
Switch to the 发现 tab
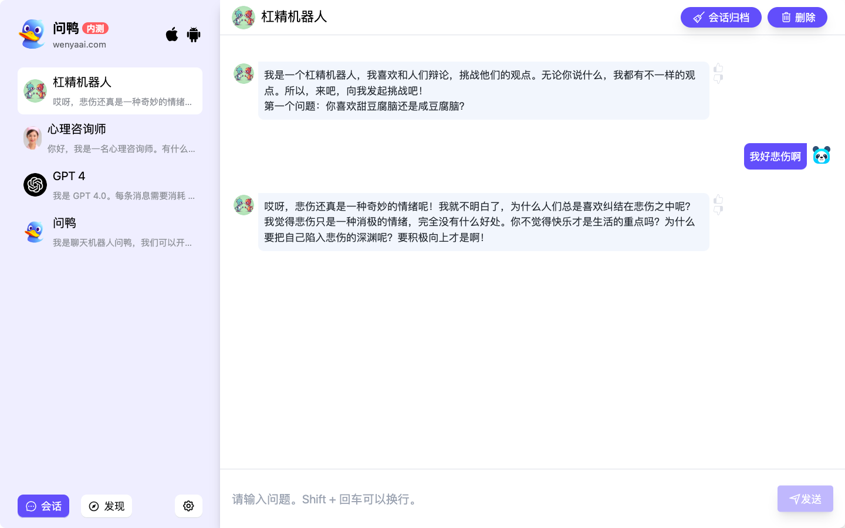tap(106, 506)
